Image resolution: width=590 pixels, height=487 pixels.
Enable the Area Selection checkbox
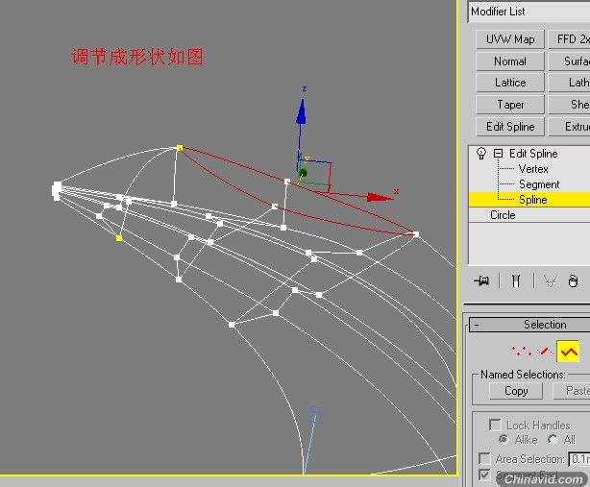pos(484,458)
